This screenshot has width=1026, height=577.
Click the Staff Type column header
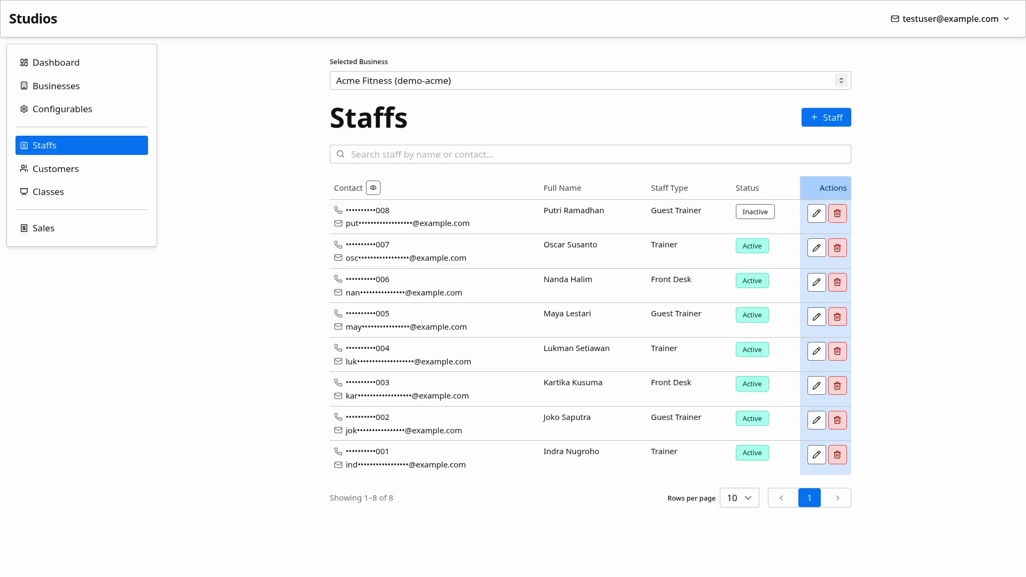point(669,188)
